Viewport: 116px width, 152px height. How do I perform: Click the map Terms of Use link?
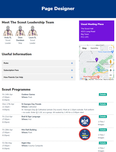click(x=99, y=80)
